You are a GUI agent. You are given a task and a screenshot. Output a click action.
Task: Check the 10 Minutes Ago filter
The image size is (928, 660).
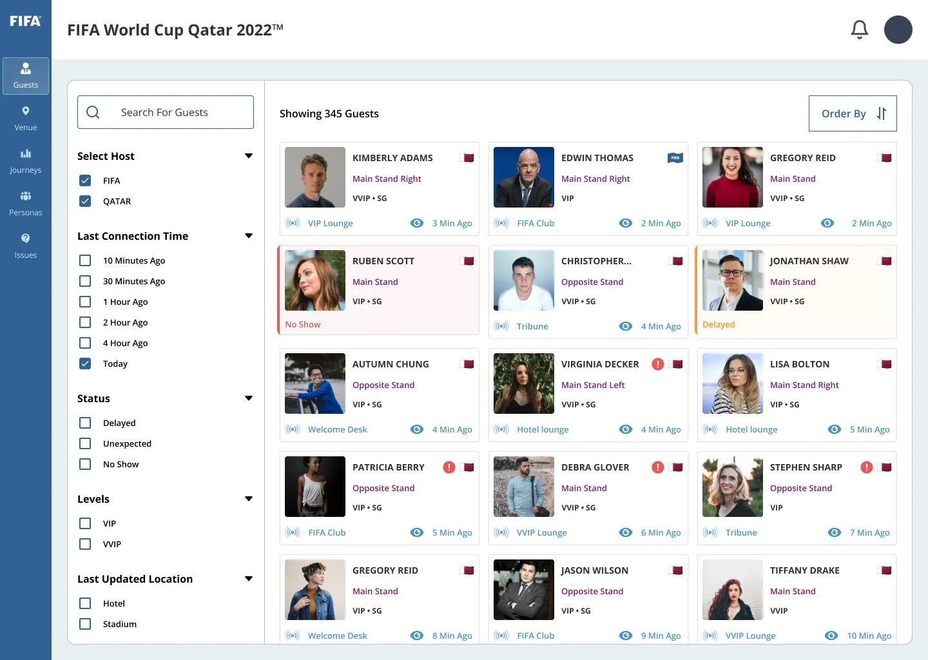(85, 260)
